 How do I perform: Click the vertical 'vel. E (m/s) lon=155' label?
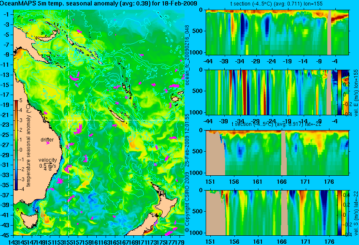point(355,93)
